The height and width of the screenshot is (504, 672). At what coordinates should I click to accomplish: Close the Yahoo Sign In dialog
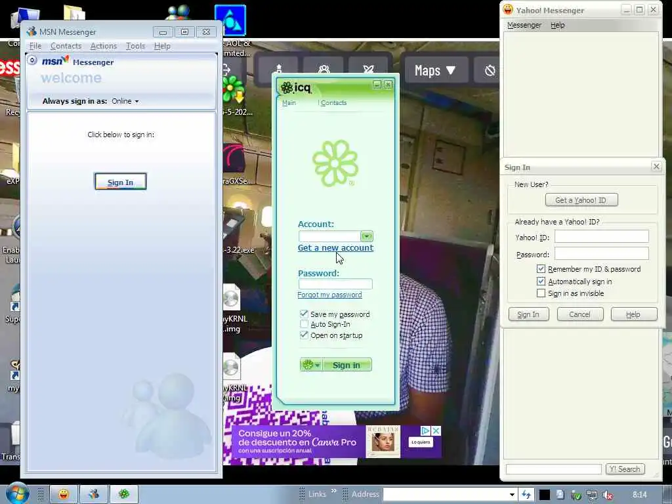(656, 166)
